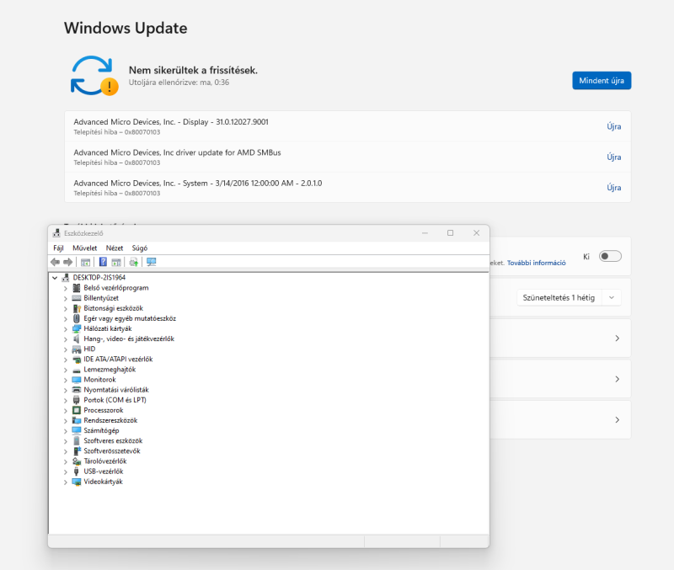
Task: Click the Windows Update sync status icon
Action: [94, 75]
